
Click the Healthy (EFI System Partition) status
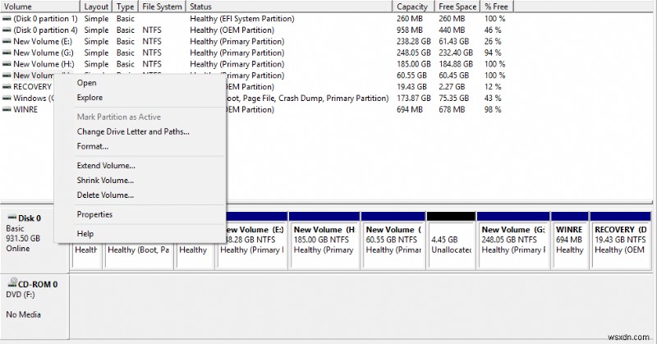point(242,19)
